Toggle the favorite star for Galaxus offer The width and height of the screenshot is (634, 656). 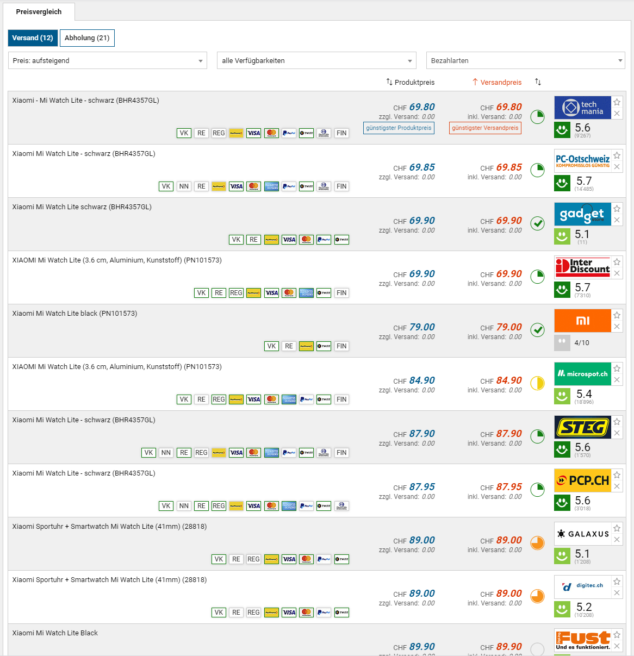click(x=617, y=528)
